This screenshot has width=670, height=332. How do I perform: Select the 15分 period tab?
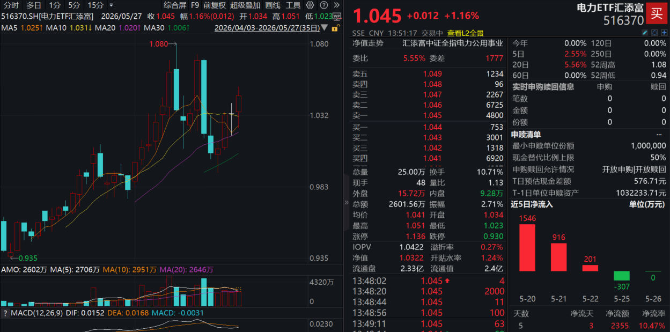point(95,5)
